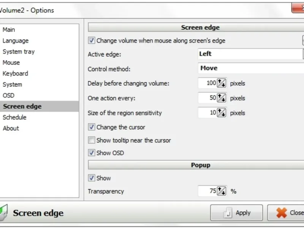This screenshot has height=228, width=304.
Task: Select System tray in the sidebar
Action: [19, 52]
